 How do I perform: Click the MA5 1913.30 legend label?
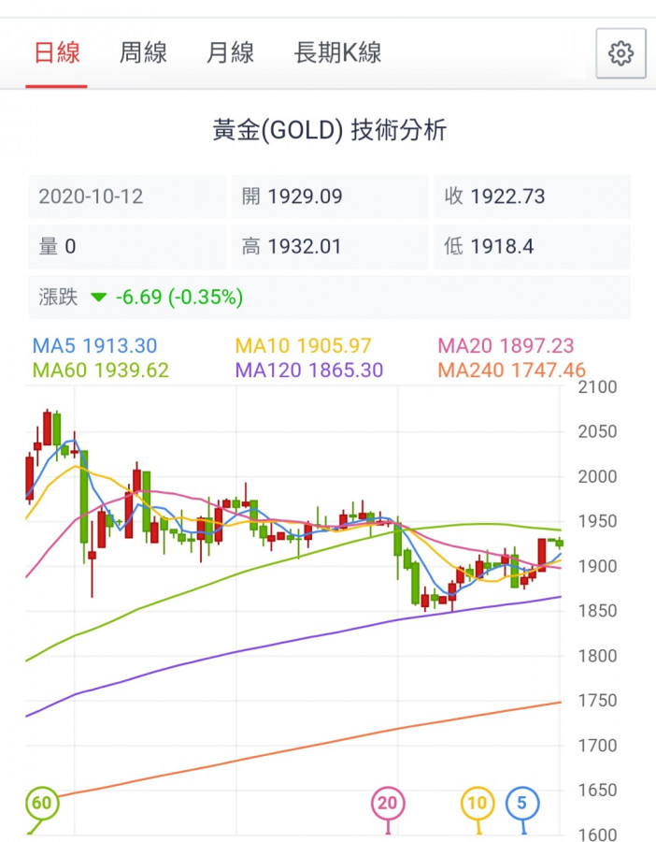pos(94,346)
